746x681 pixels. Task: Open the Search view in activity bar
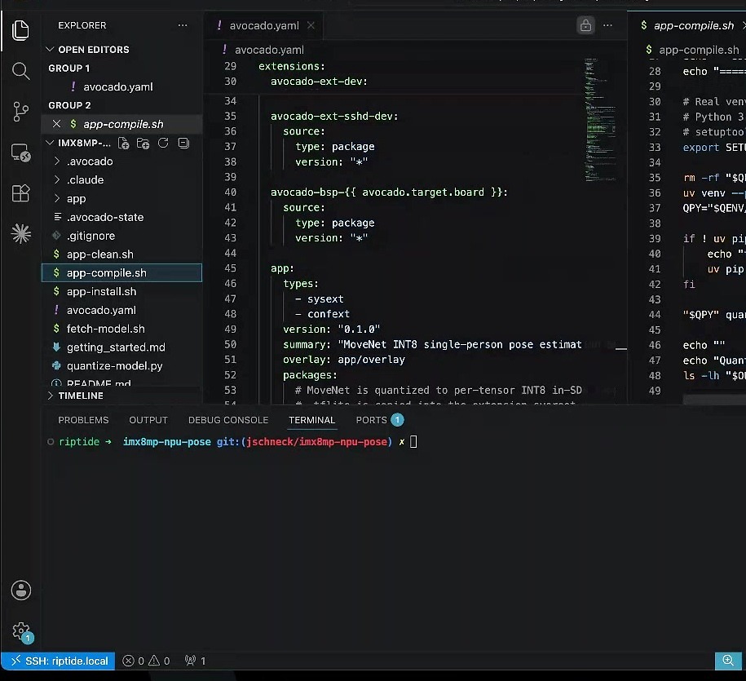[x=20, y=72]
